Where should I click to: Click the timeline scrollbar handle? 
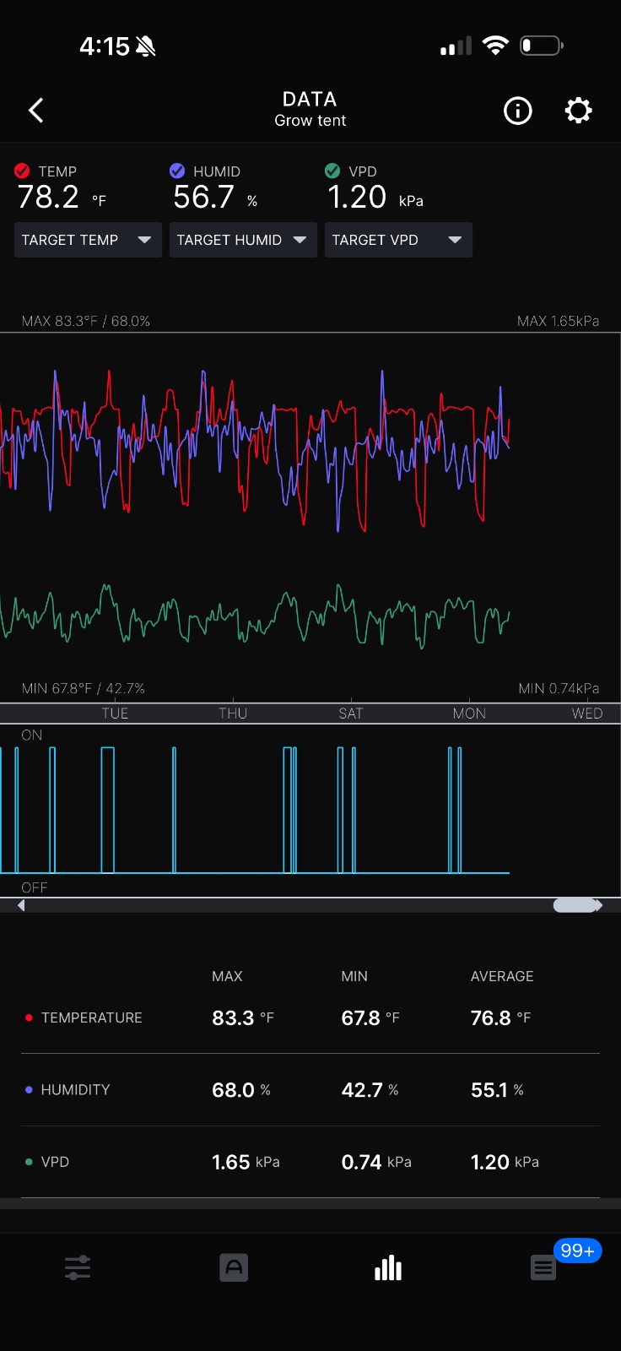coord(575,905)
